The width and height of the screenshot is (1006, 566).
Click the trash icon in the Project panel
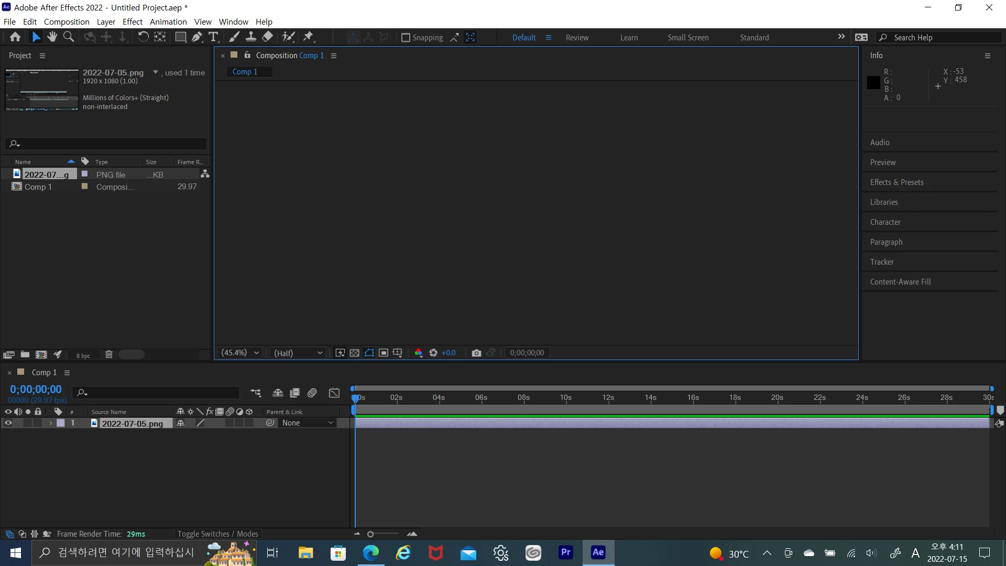click(109, 355)
